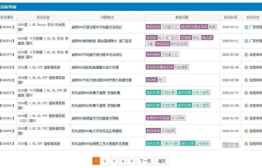Open complaint 启辰D60行驶过程中方向盘无法回正
Viewport: 262px width, 168px height.
point(97,27)
